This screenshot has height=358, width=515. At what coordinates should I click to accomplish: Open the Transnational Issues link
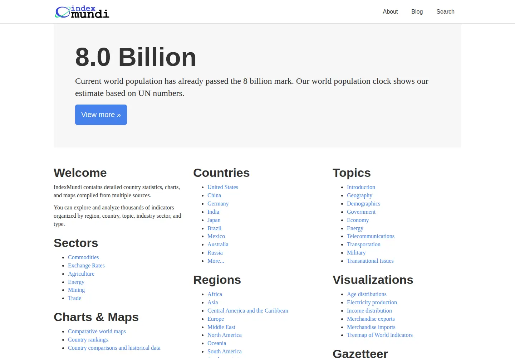tap(370, 261)
